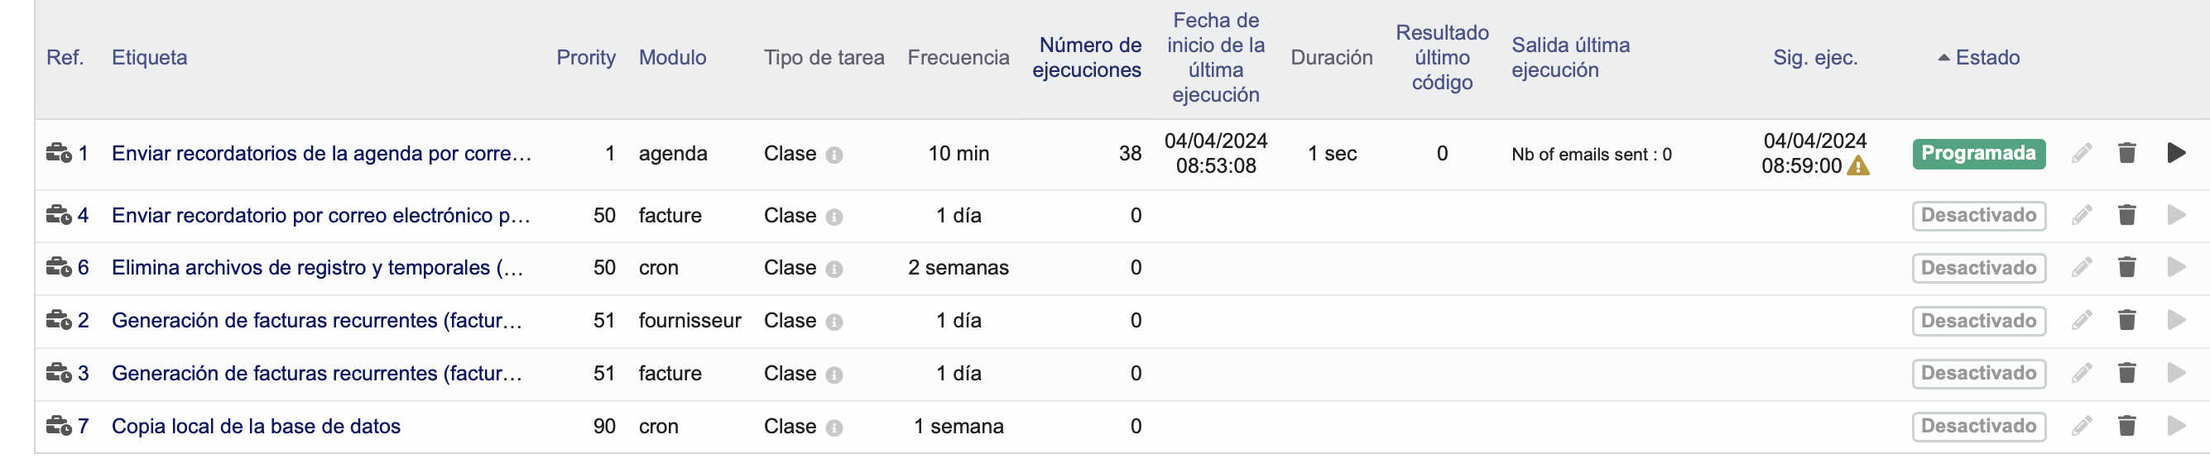The height and width of the screenshot is (468, 2210).
Task: Sort list by Etiqueta column header
Action: [x=149, y=57]
